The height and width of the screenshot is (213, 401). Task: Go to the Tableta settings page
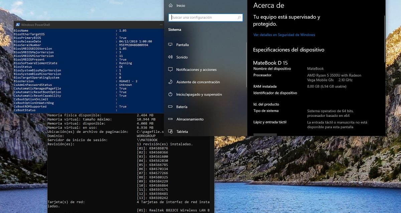click(x=182, y=132)
